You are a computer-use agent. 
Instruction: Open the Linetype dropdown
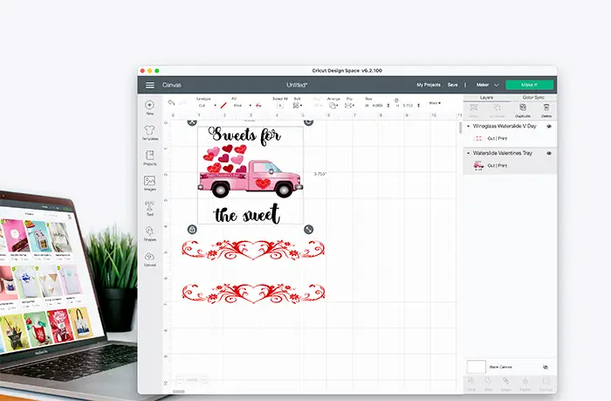(207, 106)
